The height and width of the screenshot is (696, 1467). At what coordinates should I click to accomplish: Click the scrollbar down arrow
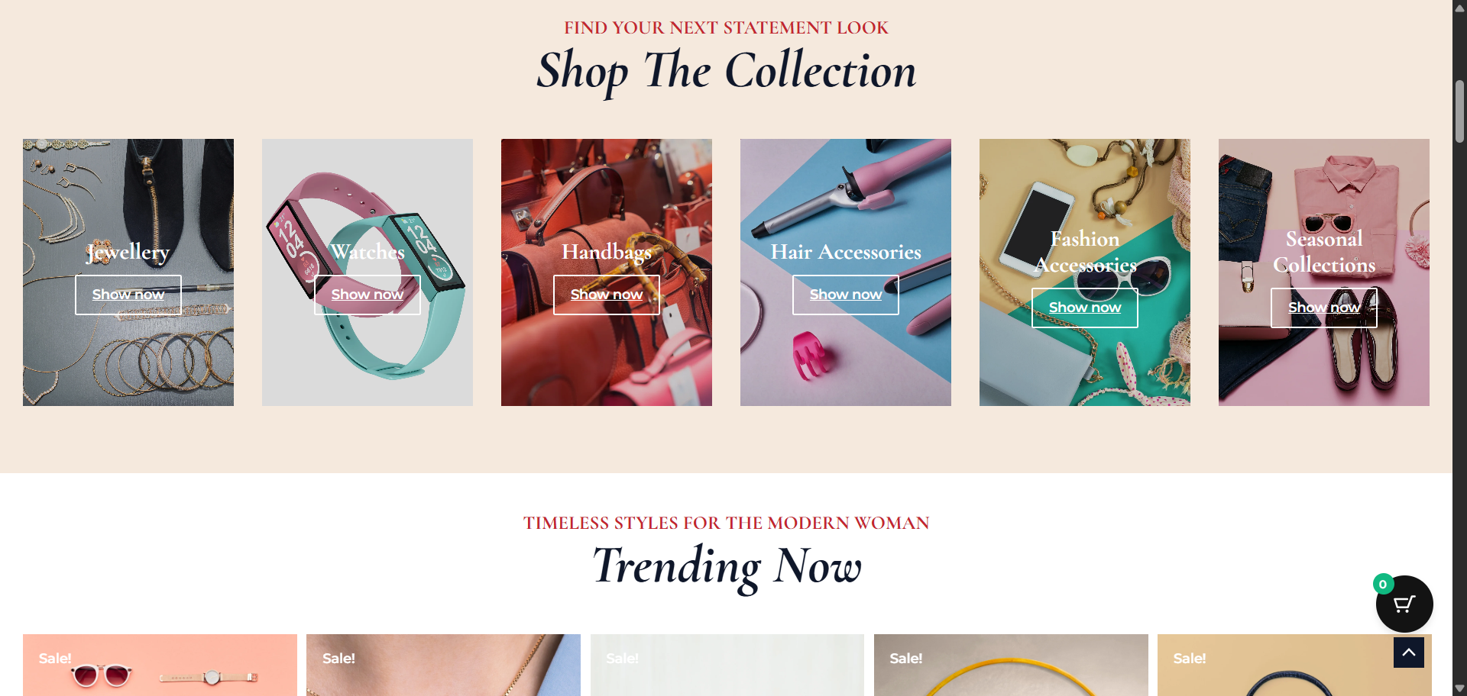click(1459, 688)
